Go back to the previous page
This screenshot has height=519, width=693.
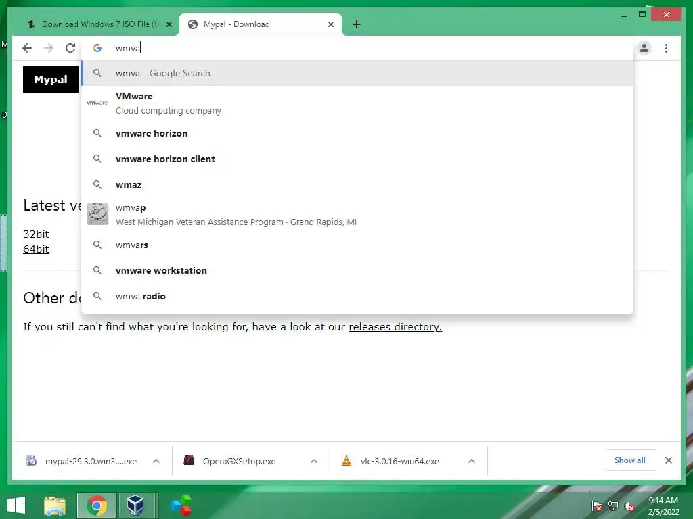[x=27, y=48]
